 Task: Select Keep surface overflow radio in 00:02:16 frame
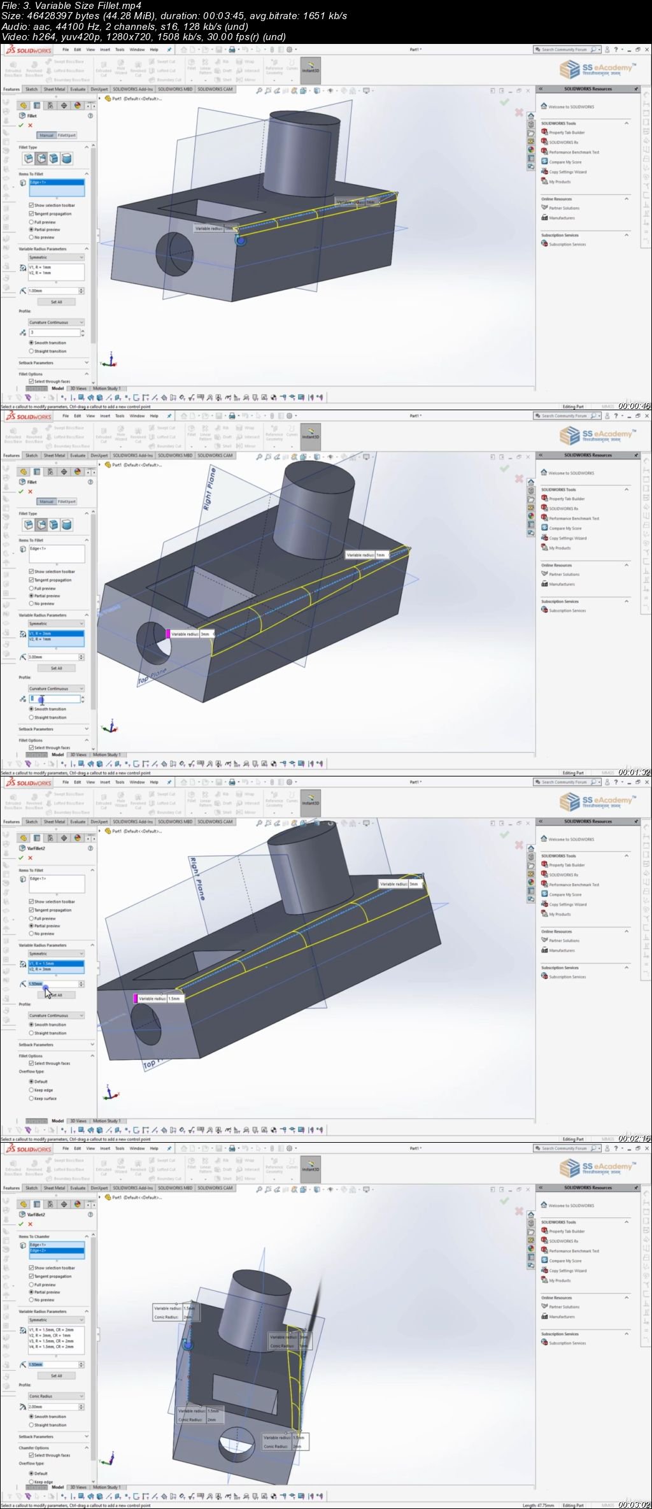click(x=31, y=1098)
